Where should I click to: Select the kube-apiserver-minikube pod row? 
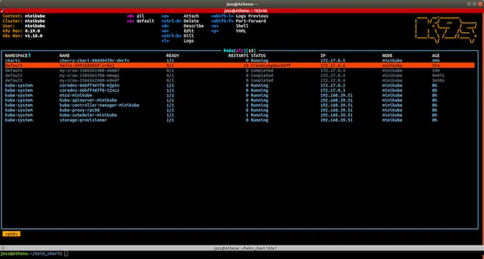239,100
